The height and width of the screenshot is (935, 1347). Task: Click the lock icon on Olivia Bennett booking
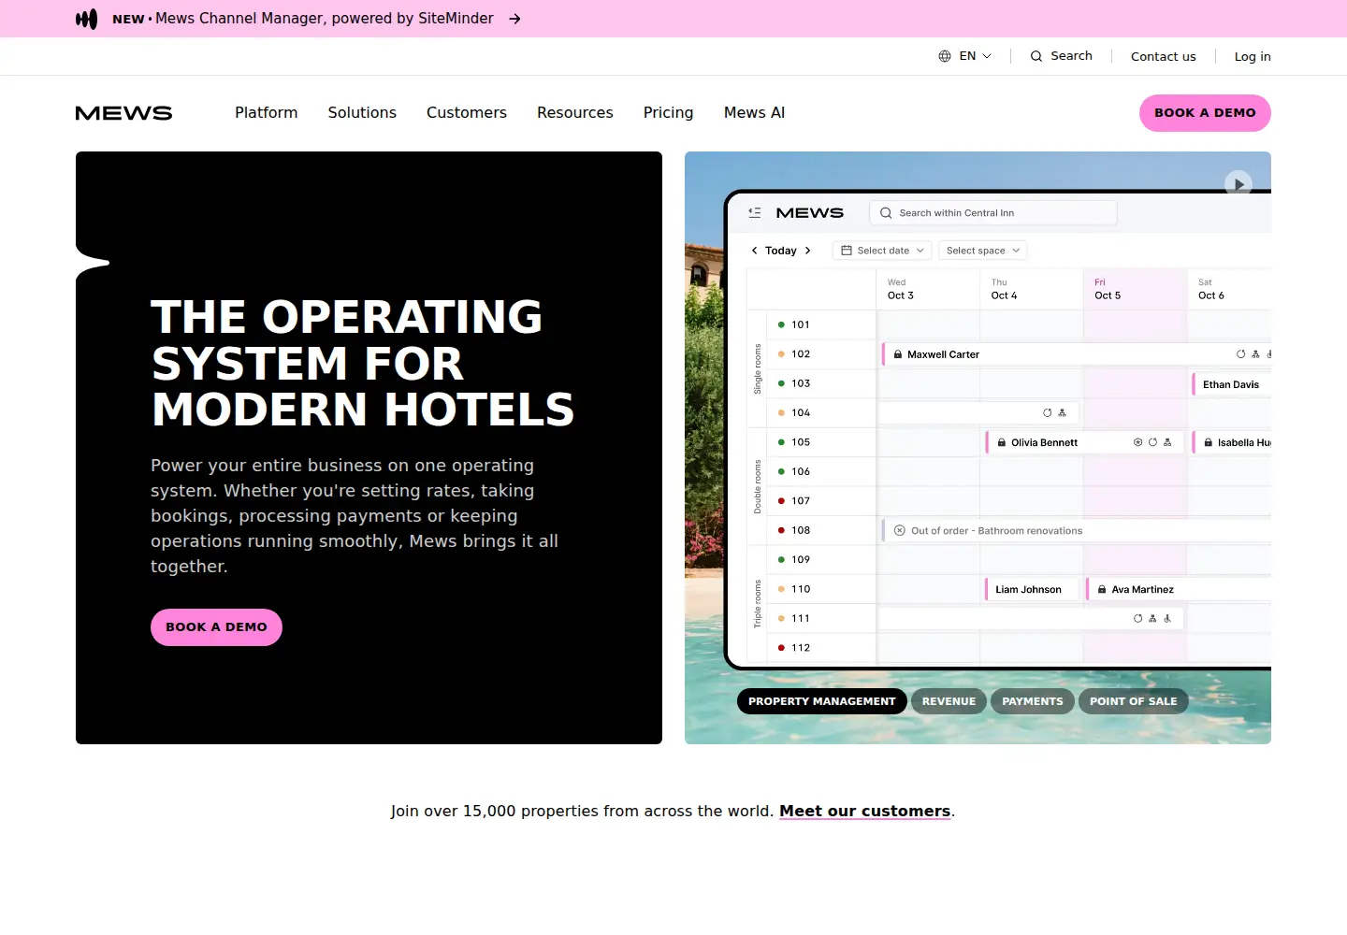click(1002, 442)
